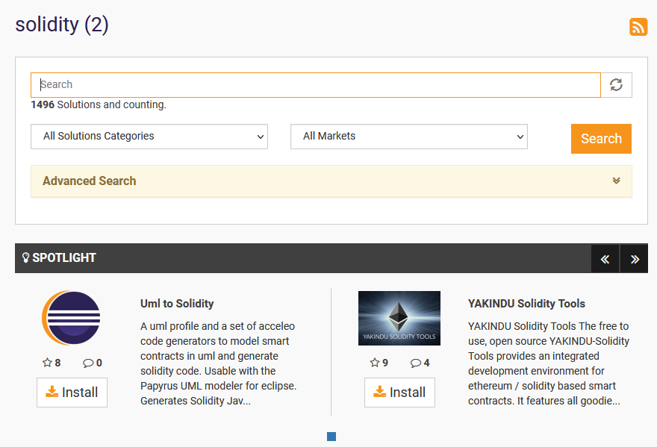The width and height of the screenshot is (657, 447).
Task: Go to previous spotlight slide
Action: (x=605, y=258)
